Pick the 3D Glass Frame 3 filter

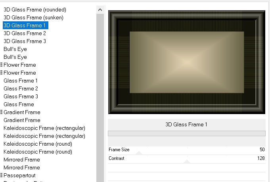[x=25, y=41]
